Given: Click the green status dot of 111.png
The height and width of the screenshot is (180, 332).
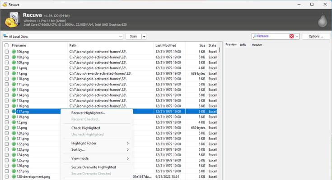Looking at the screenshot, I should [14, 84].
